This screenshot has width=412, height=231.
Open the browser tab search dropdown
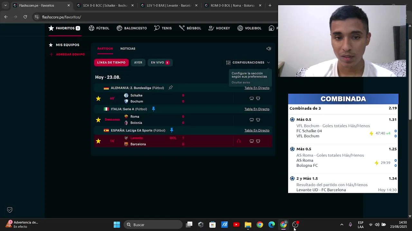5,5
